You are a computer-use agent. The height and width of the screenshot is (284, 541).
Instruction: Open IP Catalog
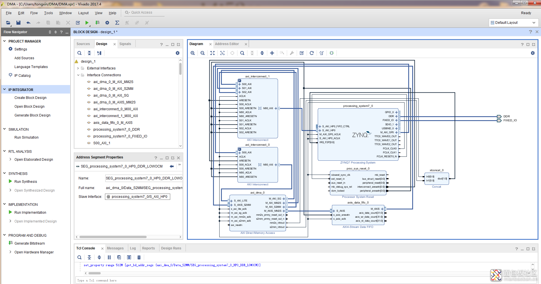pos(22,76)
